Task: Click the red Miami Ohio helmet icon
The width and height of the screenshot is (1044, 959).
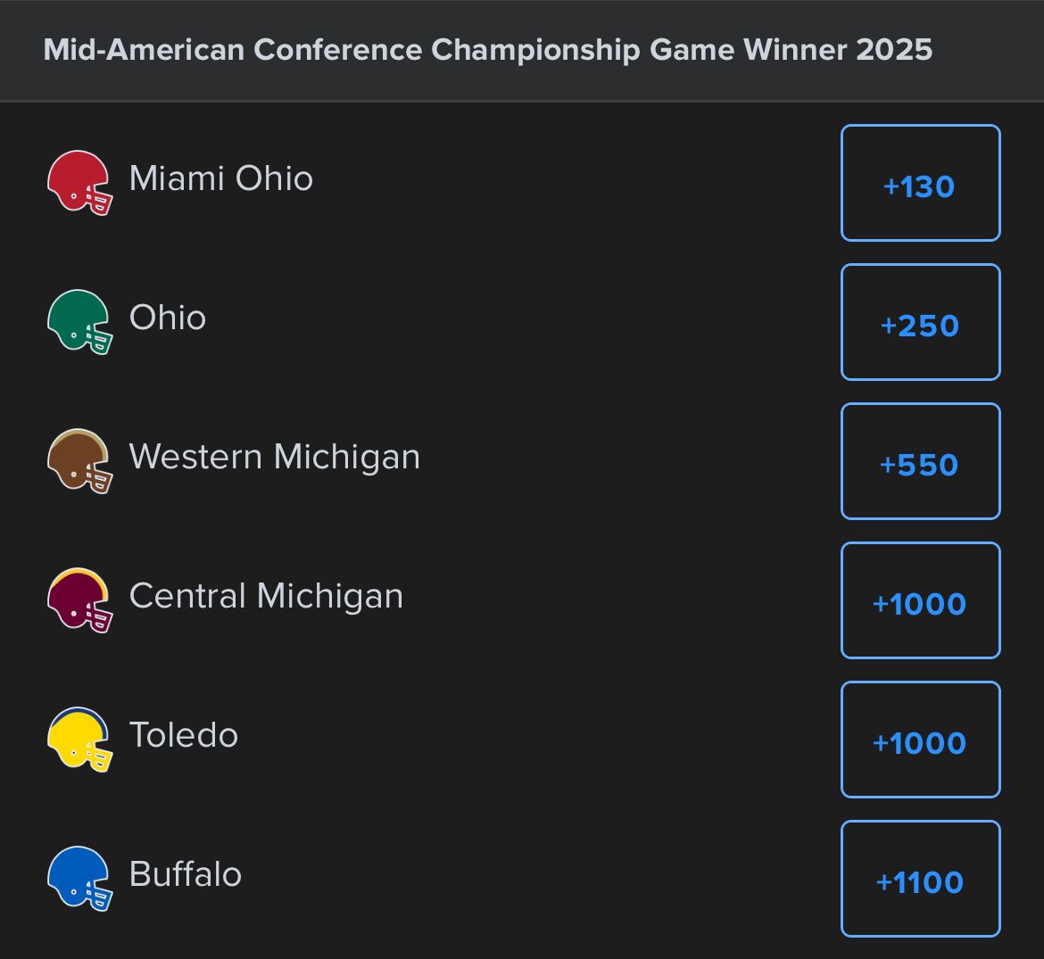Action: [x=79, y=182]
